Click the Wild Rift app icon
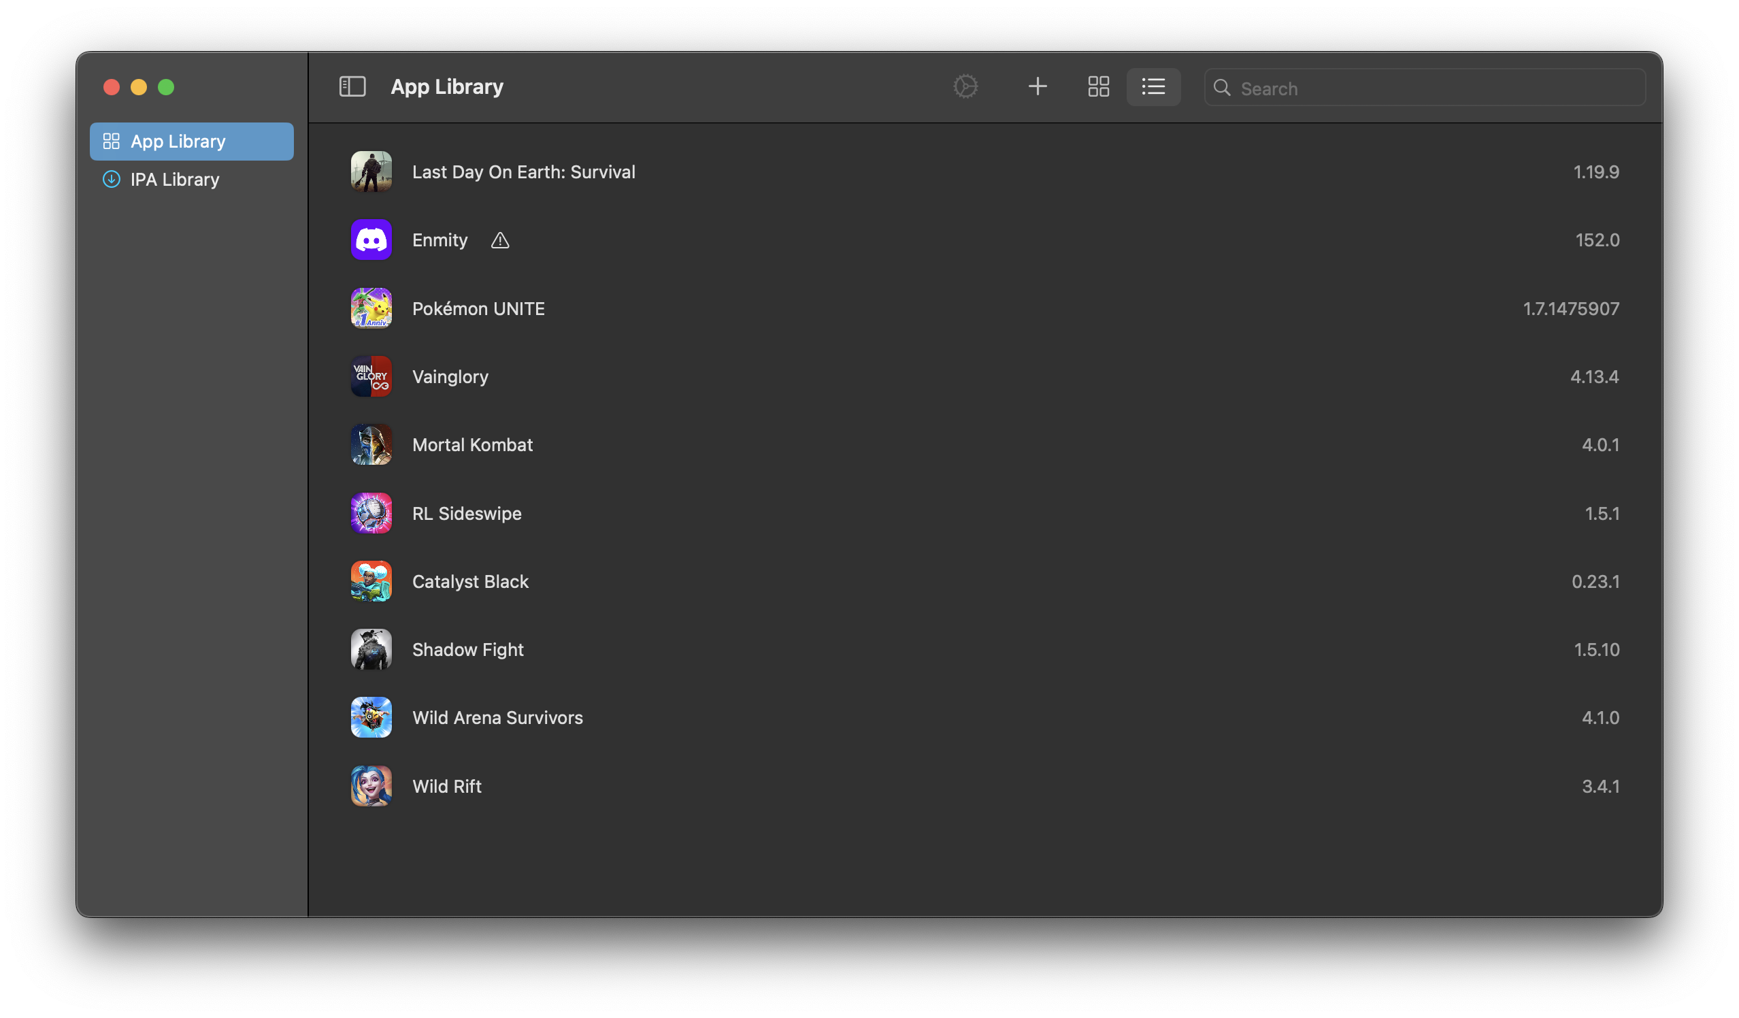The width and height of the screenshot is (1739, 1018). [x=371, y=786]
